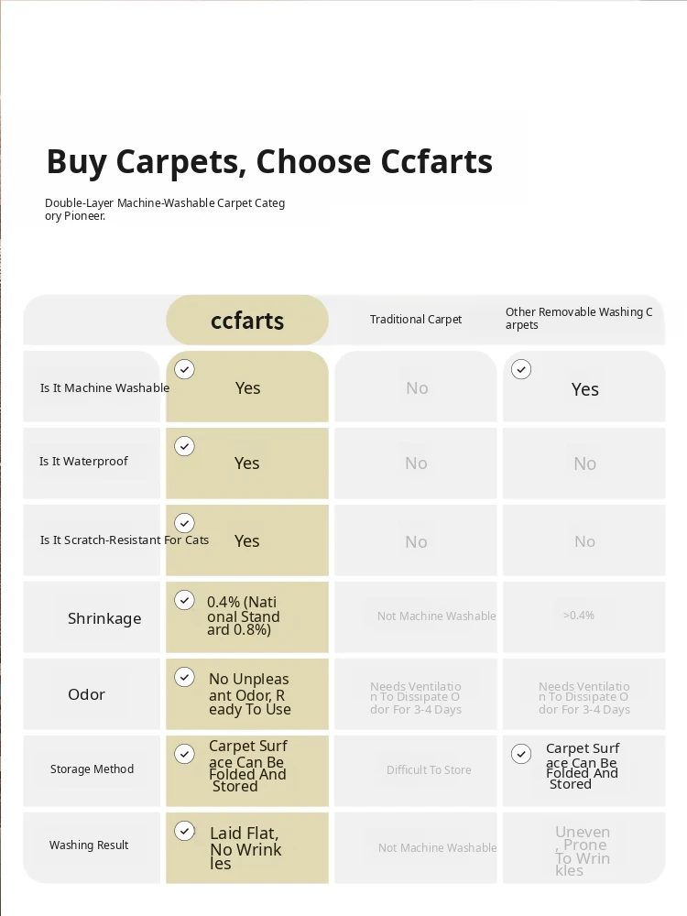The image size is (687, 916).
Task: Click the checkmark icon beside ccfarts Machine Washable Yes
Action: pos(185,369)
